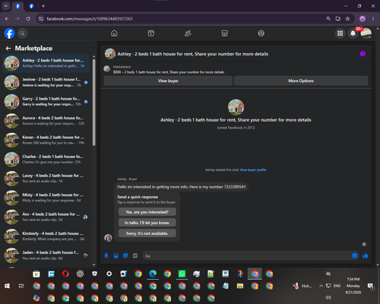Open Aurora conversation in chat list

point(46,121)
